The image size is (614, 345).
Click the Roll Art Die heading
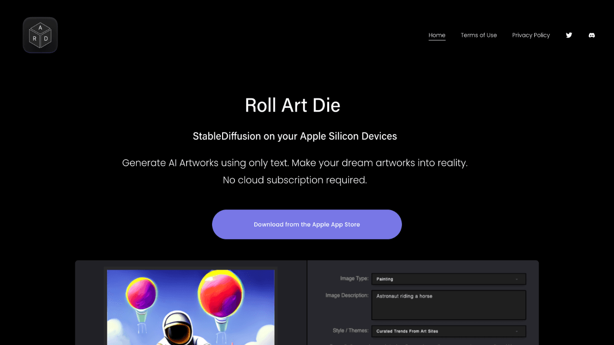click(292, 105)
